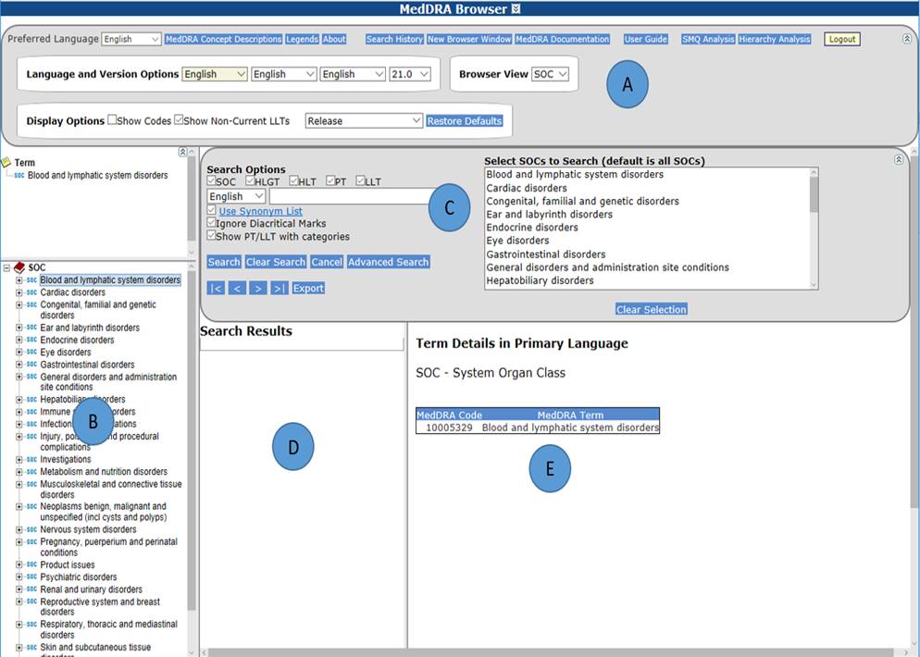Click the previous-page arrow icon
The height and width of the screenshot is (657, 920).
(x=236, y=288)
